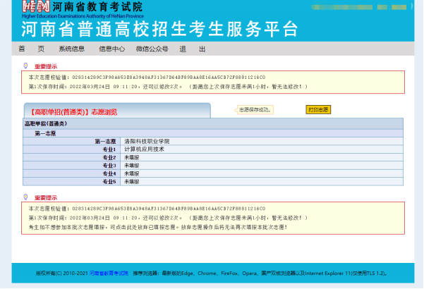Select the 高职单招(普通类) 志愿浏览 tab
This screenshot has width=424, height=289.
coord(74,111)
